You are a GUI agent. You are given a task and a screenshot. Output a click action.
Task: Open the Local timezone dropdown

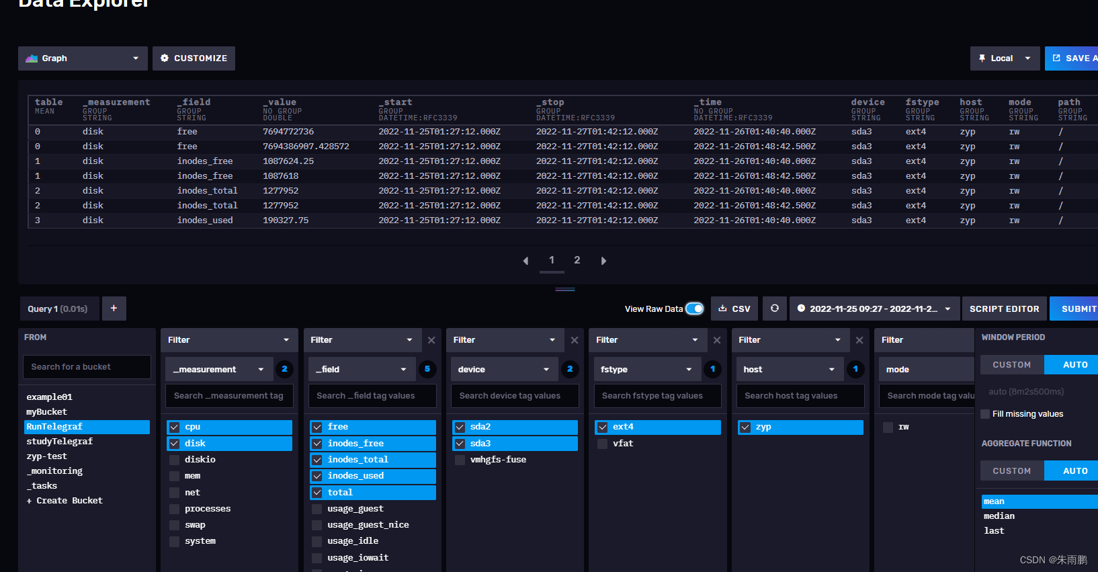click(1005, 58)
